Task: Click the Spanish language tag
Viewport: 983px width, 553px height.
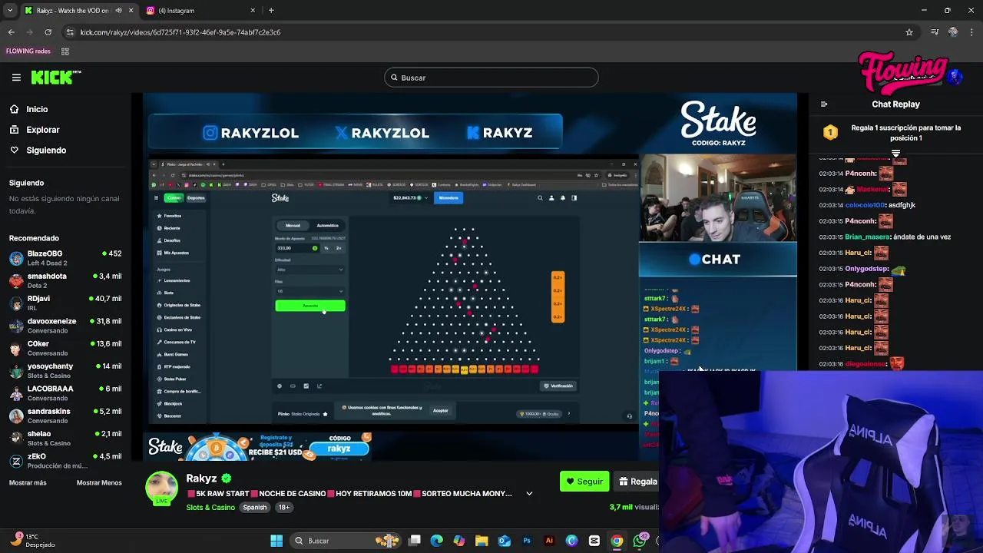Action: coord(255,507)
